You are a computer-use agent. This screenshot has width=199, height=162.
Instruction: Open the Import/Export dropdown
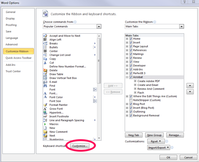pos(159,148)
